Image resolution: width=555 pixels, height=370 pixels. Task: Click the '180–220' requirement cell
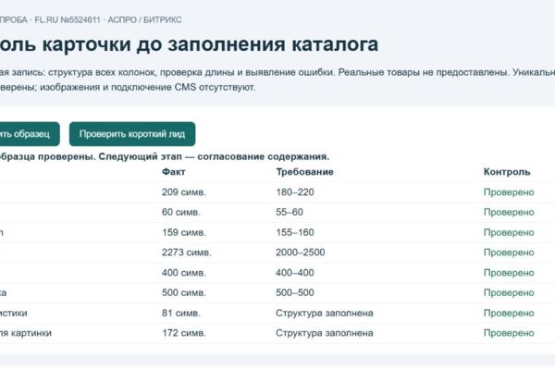pos(295,192)
